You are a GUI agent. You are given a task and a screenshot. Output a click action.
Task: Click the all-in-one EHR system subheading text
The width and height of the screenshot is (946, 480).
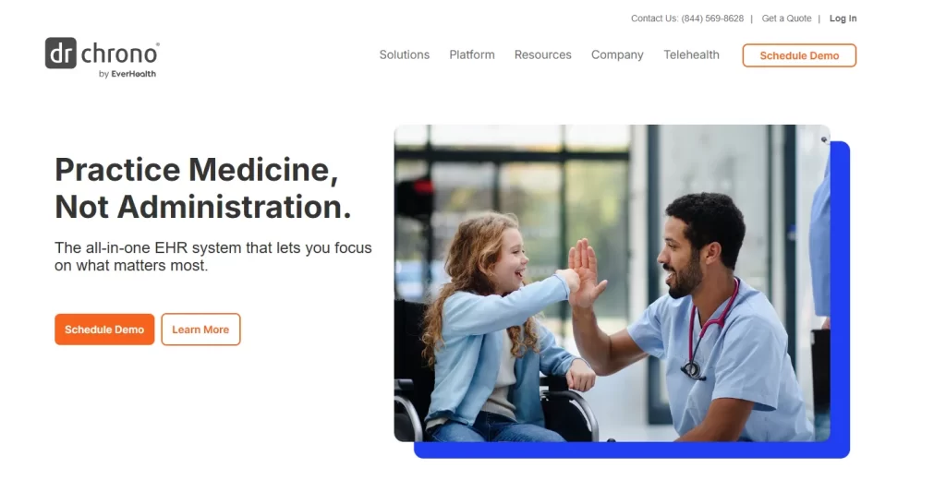pos(213,257)
